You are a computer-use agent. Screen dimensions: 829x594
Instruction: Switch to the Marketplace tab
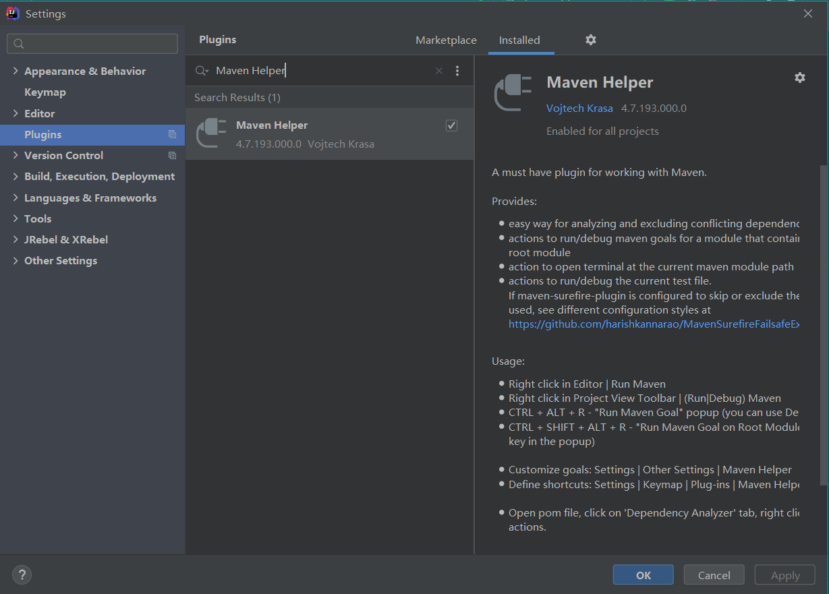446,40
